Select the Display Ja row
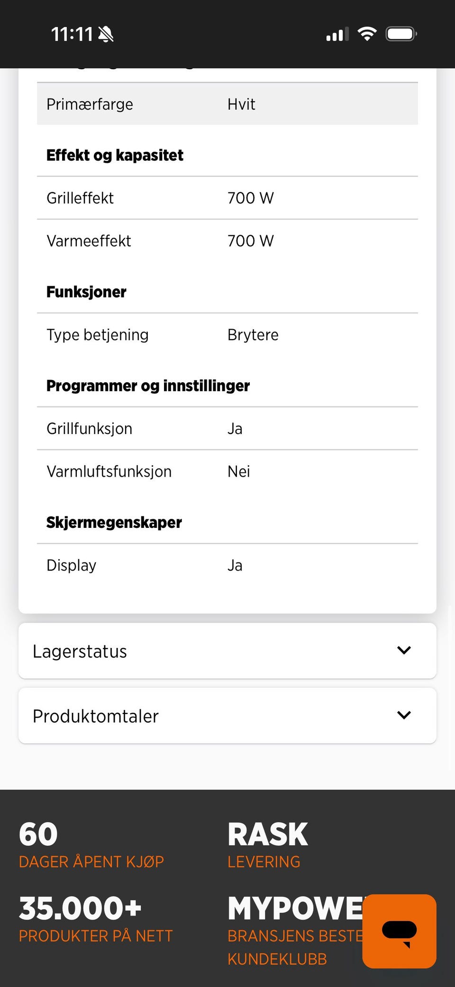The image size is (455, 987). point(227,565)
